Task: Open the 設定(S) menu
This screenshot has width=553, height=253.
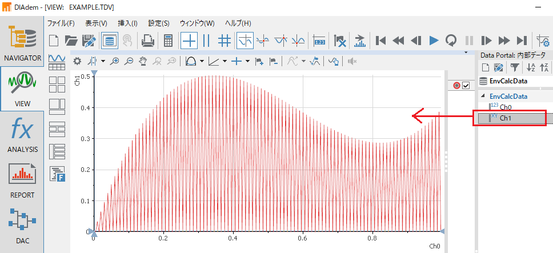Action: coord(159,23)
